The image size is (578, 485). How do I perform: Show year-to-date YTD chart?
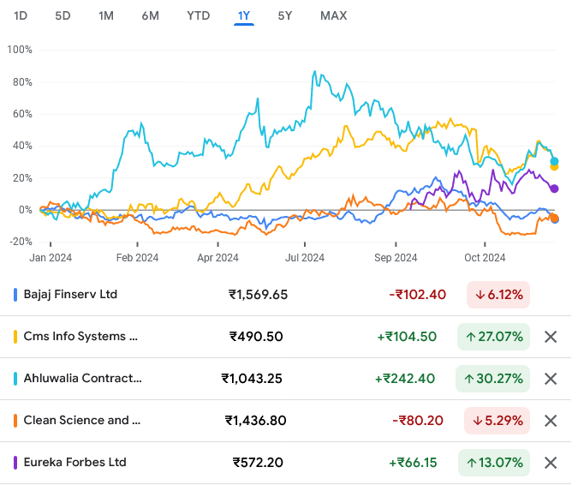(199, 15)
